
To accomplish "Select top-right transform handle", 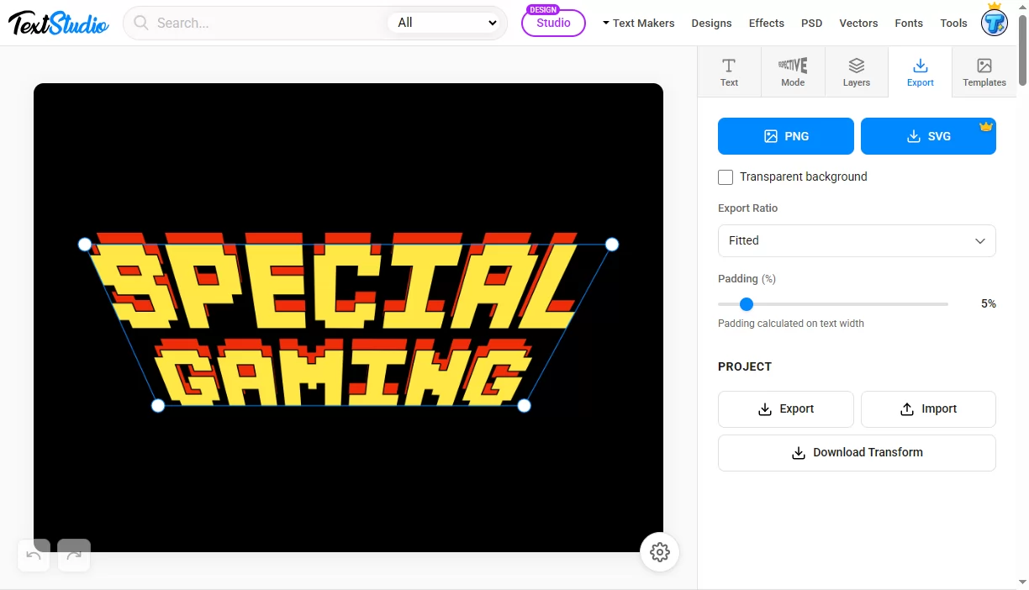I will (x=612, y=245).
